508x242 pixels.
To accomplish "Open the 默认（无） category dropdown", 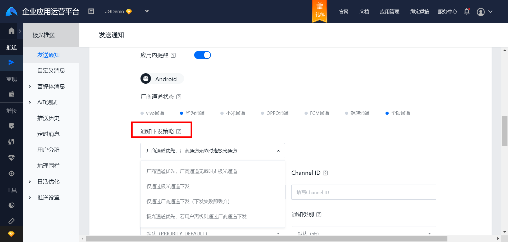I will coord(364,231).
